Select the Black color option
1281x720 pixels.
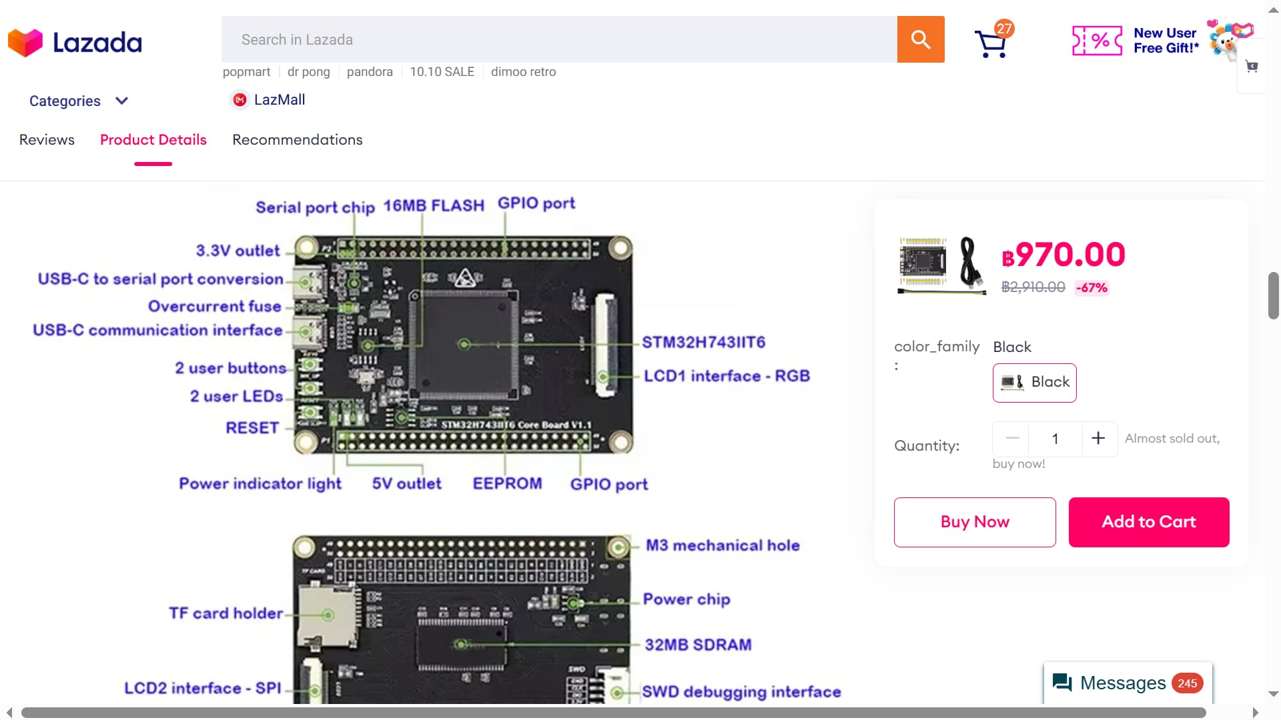[x=1034, y=382]
